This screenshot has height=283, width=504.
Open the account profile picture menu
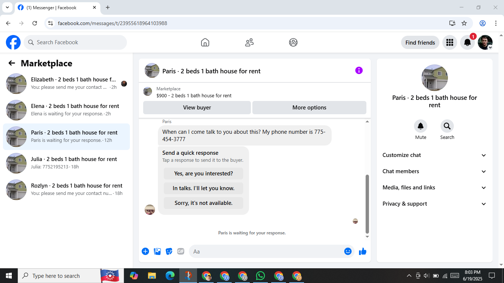tap(485, 42)
